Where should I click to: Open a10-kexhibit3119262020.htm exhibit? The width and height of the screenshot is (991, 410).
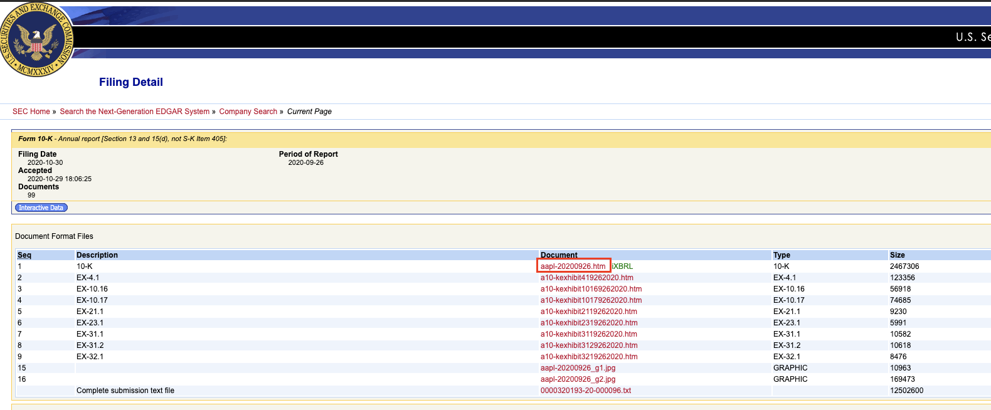tap(589, 334)
